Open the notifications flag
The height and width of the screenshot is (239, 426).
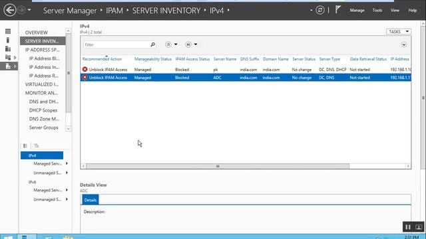pyautogui.click(x=337, y=10)
